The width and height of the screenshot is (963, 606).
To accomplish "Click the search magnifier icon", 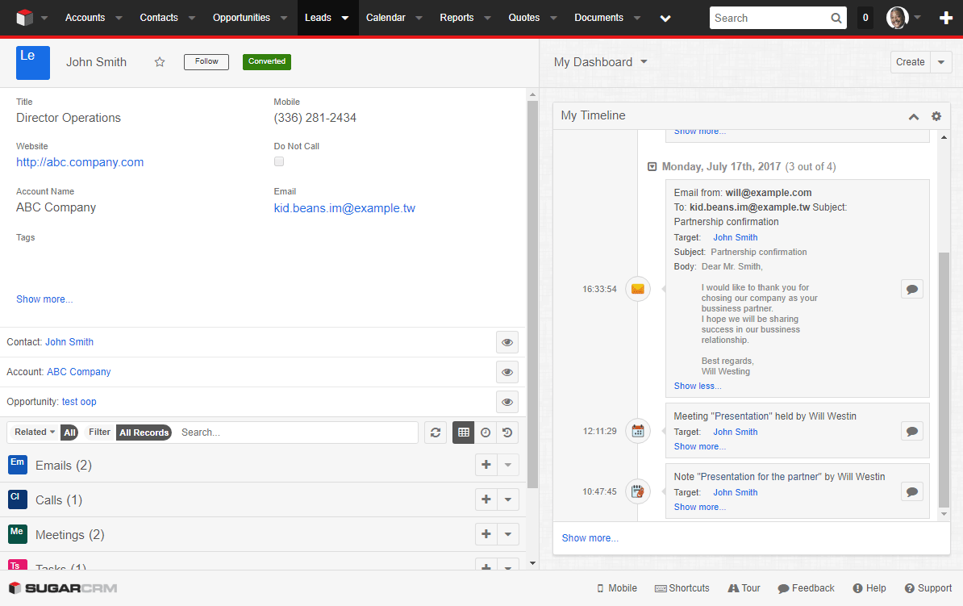I will coord(836,18).
